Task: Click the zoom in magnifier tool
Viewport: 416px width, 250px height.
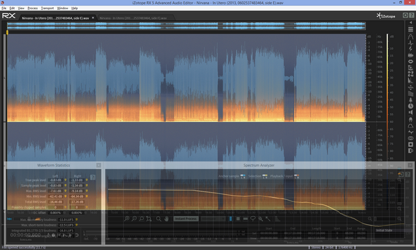Action: (127, 219)
